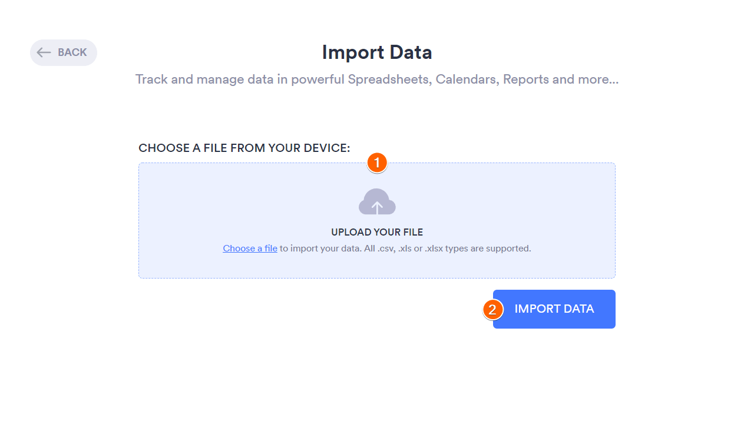Click the left arrow icon in Back button
This screenshot has height=424, width=754.
point(44,52)
